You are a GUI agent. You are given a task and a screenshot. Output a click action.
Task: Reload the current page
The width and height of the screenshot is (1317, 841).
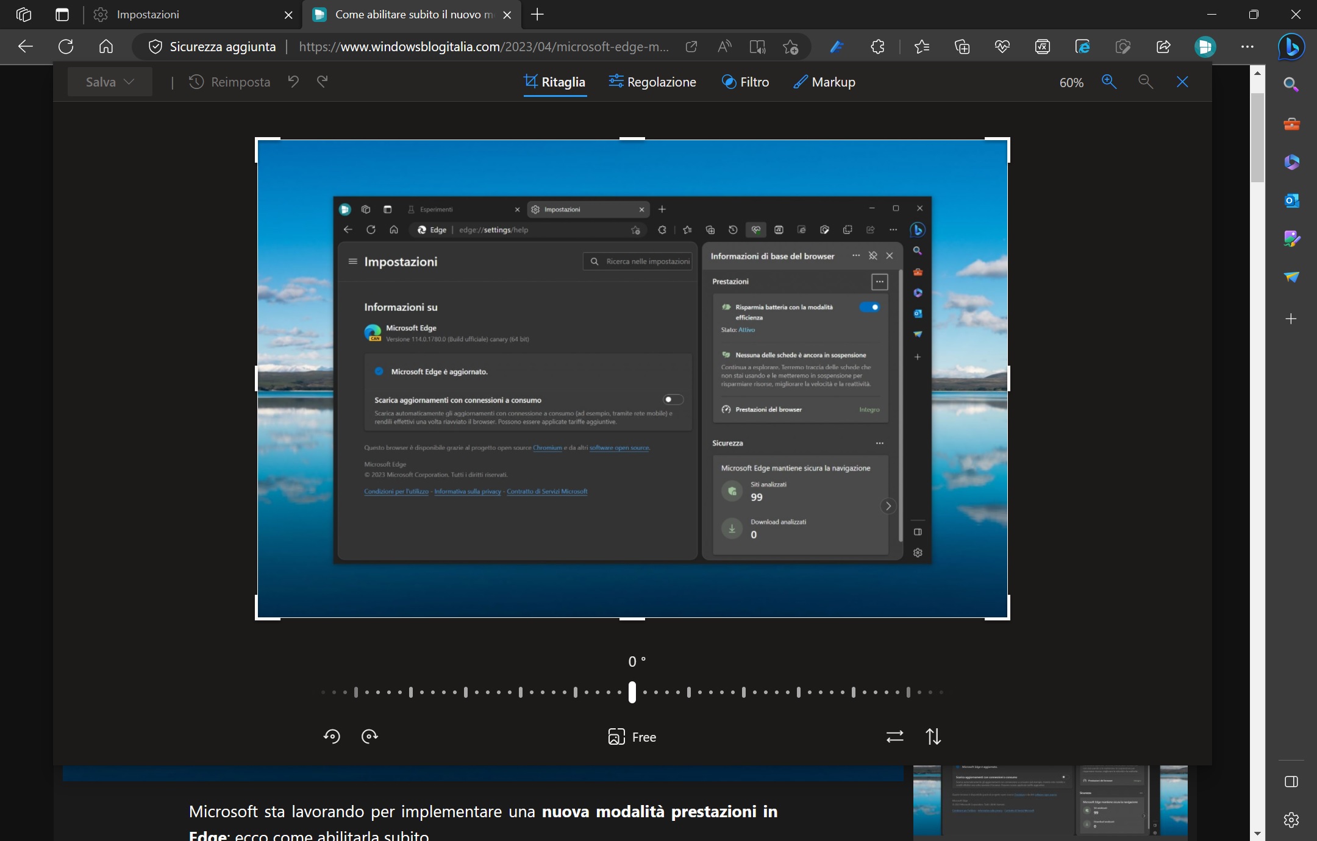coord(66,47)
